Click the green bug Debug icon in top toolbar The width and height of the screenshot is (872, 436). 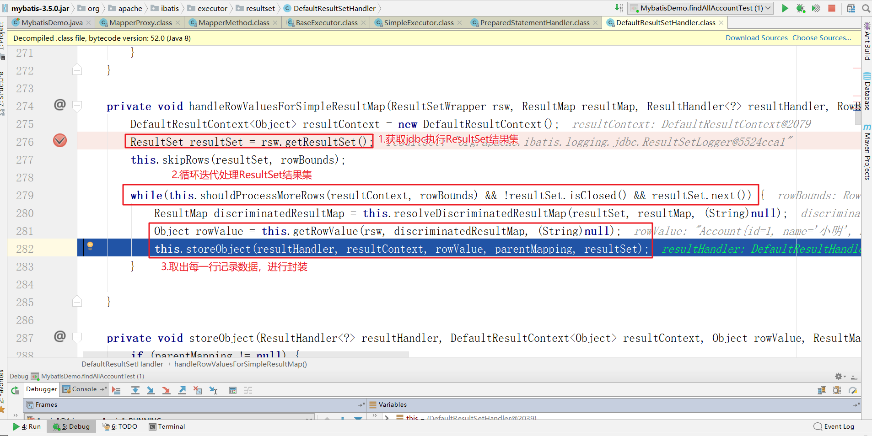[x=801, y=8]
